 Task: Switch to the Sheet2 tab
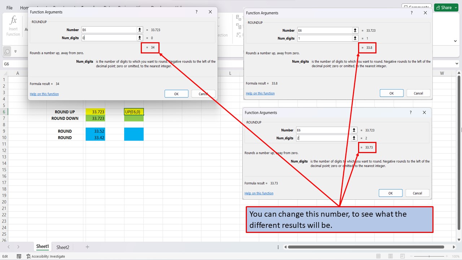click(x=62, y=247)
